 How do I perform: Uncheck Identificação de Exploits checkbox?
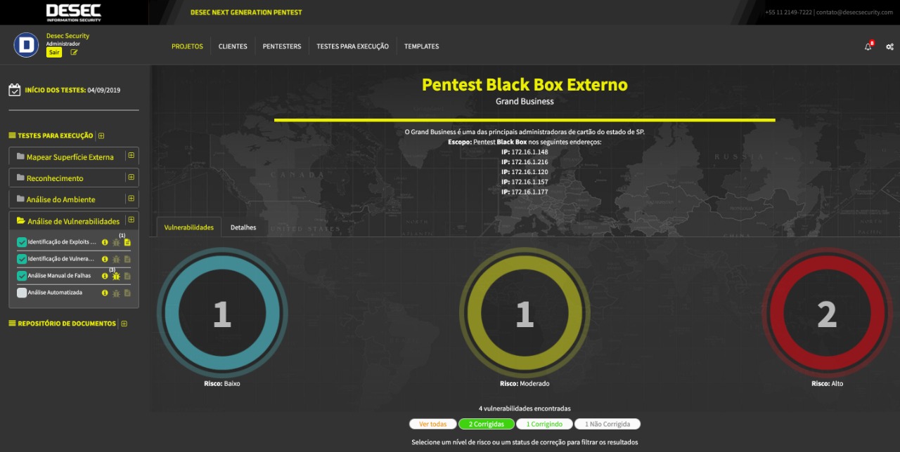[x=22, y=242]
